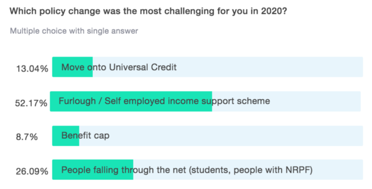The width and height of the screenshot is (372, 189).
Task: Click the green filled portion of Furlough bar
Action: click(131, 101)
